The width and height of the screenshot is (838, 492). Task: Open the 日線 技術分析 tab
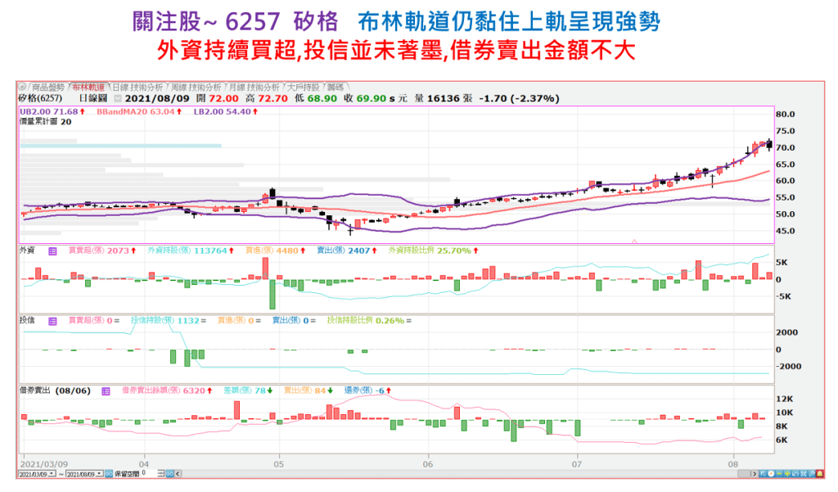click(x=137, y=87)
